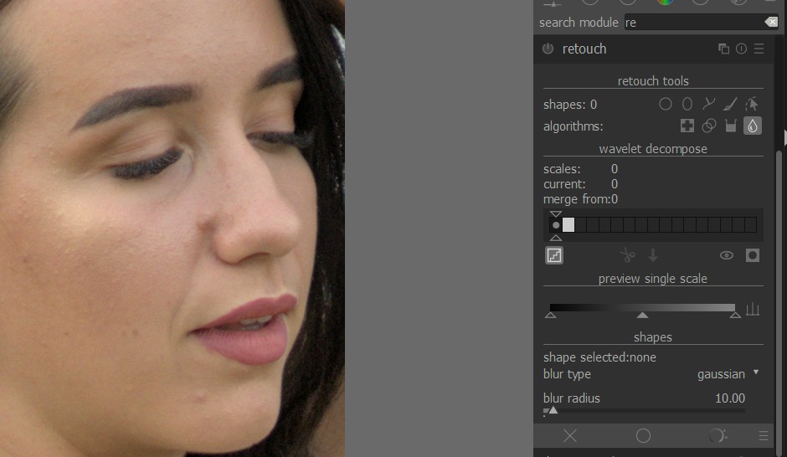Click the image dot in wavelet bar

[x=556, y=225]
